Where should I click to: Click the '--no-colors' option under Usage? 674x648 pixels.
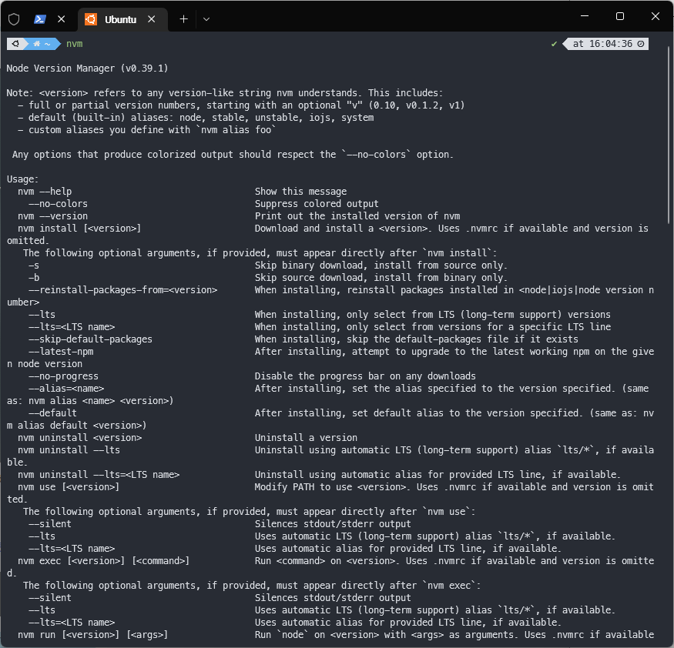click(58, 204)
